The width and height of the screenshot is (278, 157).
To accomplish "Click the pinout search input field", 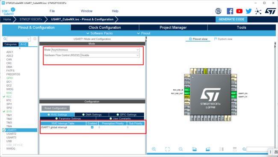I will click(x=258, y=149).
